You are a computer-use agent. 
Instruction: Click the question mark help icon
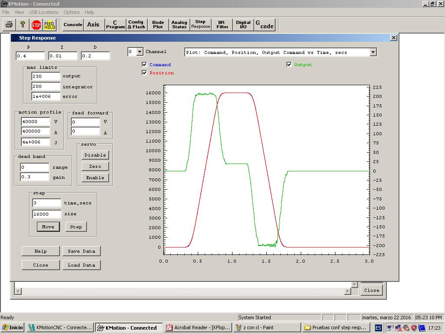pos(23,25)
